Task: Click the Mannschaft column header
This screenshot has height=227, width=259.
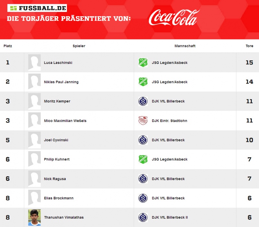Action: tap(185, 46)
